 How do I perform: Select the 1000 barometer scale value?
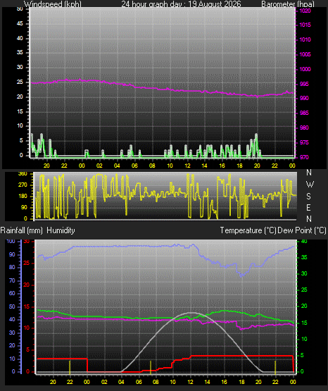305,69
